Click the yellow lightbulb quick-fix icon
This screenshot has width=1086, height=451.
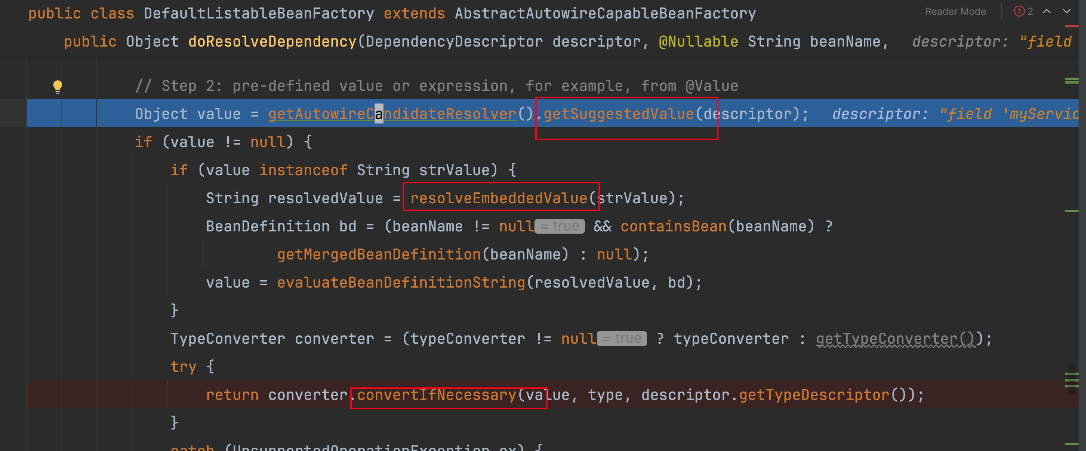point(58,87)
